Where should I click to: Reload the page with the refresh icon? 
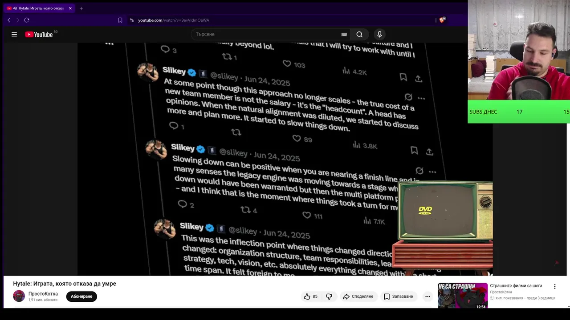coord(27,20)
